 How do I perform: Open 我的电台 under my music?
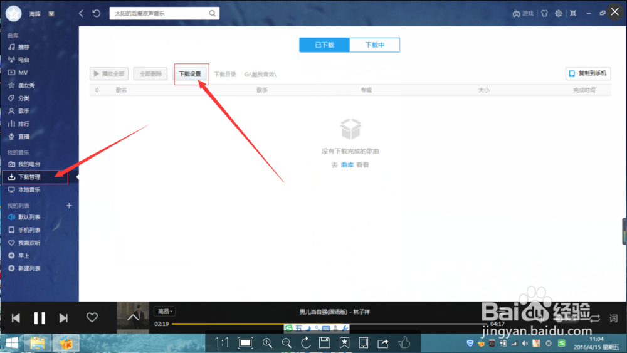click(24, 164)
